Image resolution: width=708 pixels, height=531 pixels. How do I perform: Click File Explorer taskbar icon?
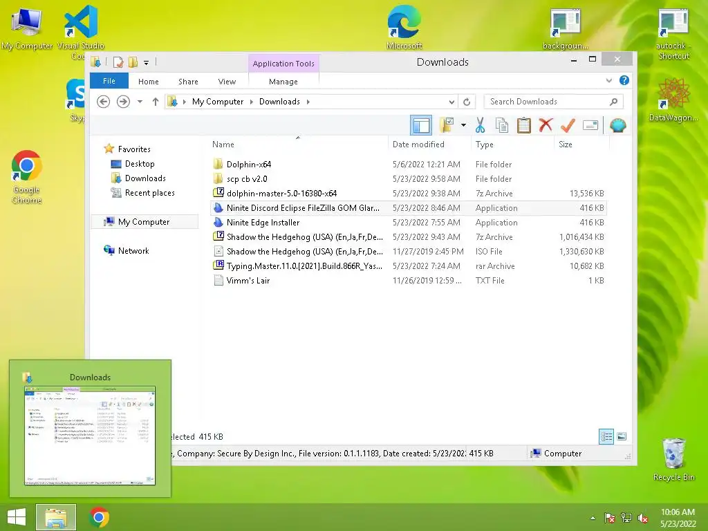56,517
